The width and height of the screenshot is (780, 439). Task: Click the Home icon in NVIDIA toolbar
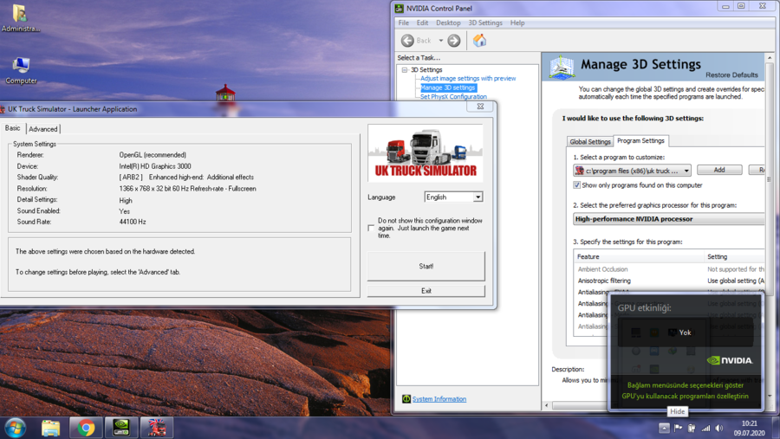[x=479, y=41]
